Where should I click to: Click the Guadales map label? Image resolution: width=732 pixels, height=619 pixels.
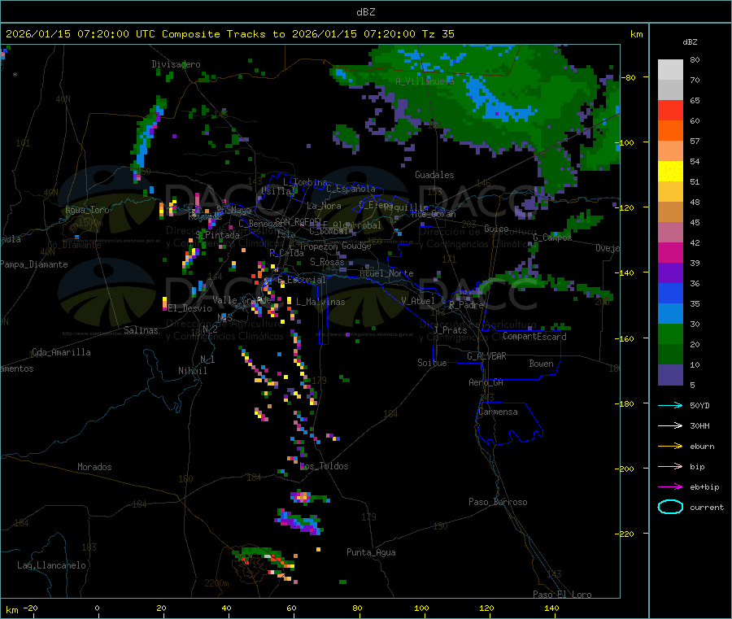pyautogui.click(x=434, y=175)
